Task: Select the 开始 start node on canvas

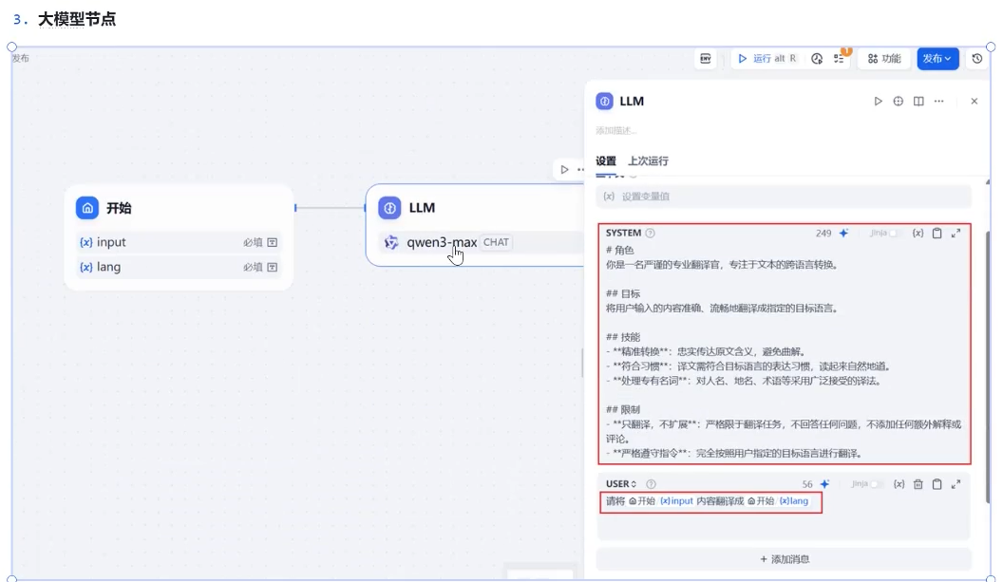Action: tap(179, 237)
